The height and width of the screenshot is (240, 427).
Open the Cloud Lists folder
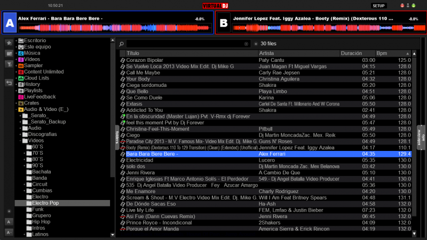[36, 78]
